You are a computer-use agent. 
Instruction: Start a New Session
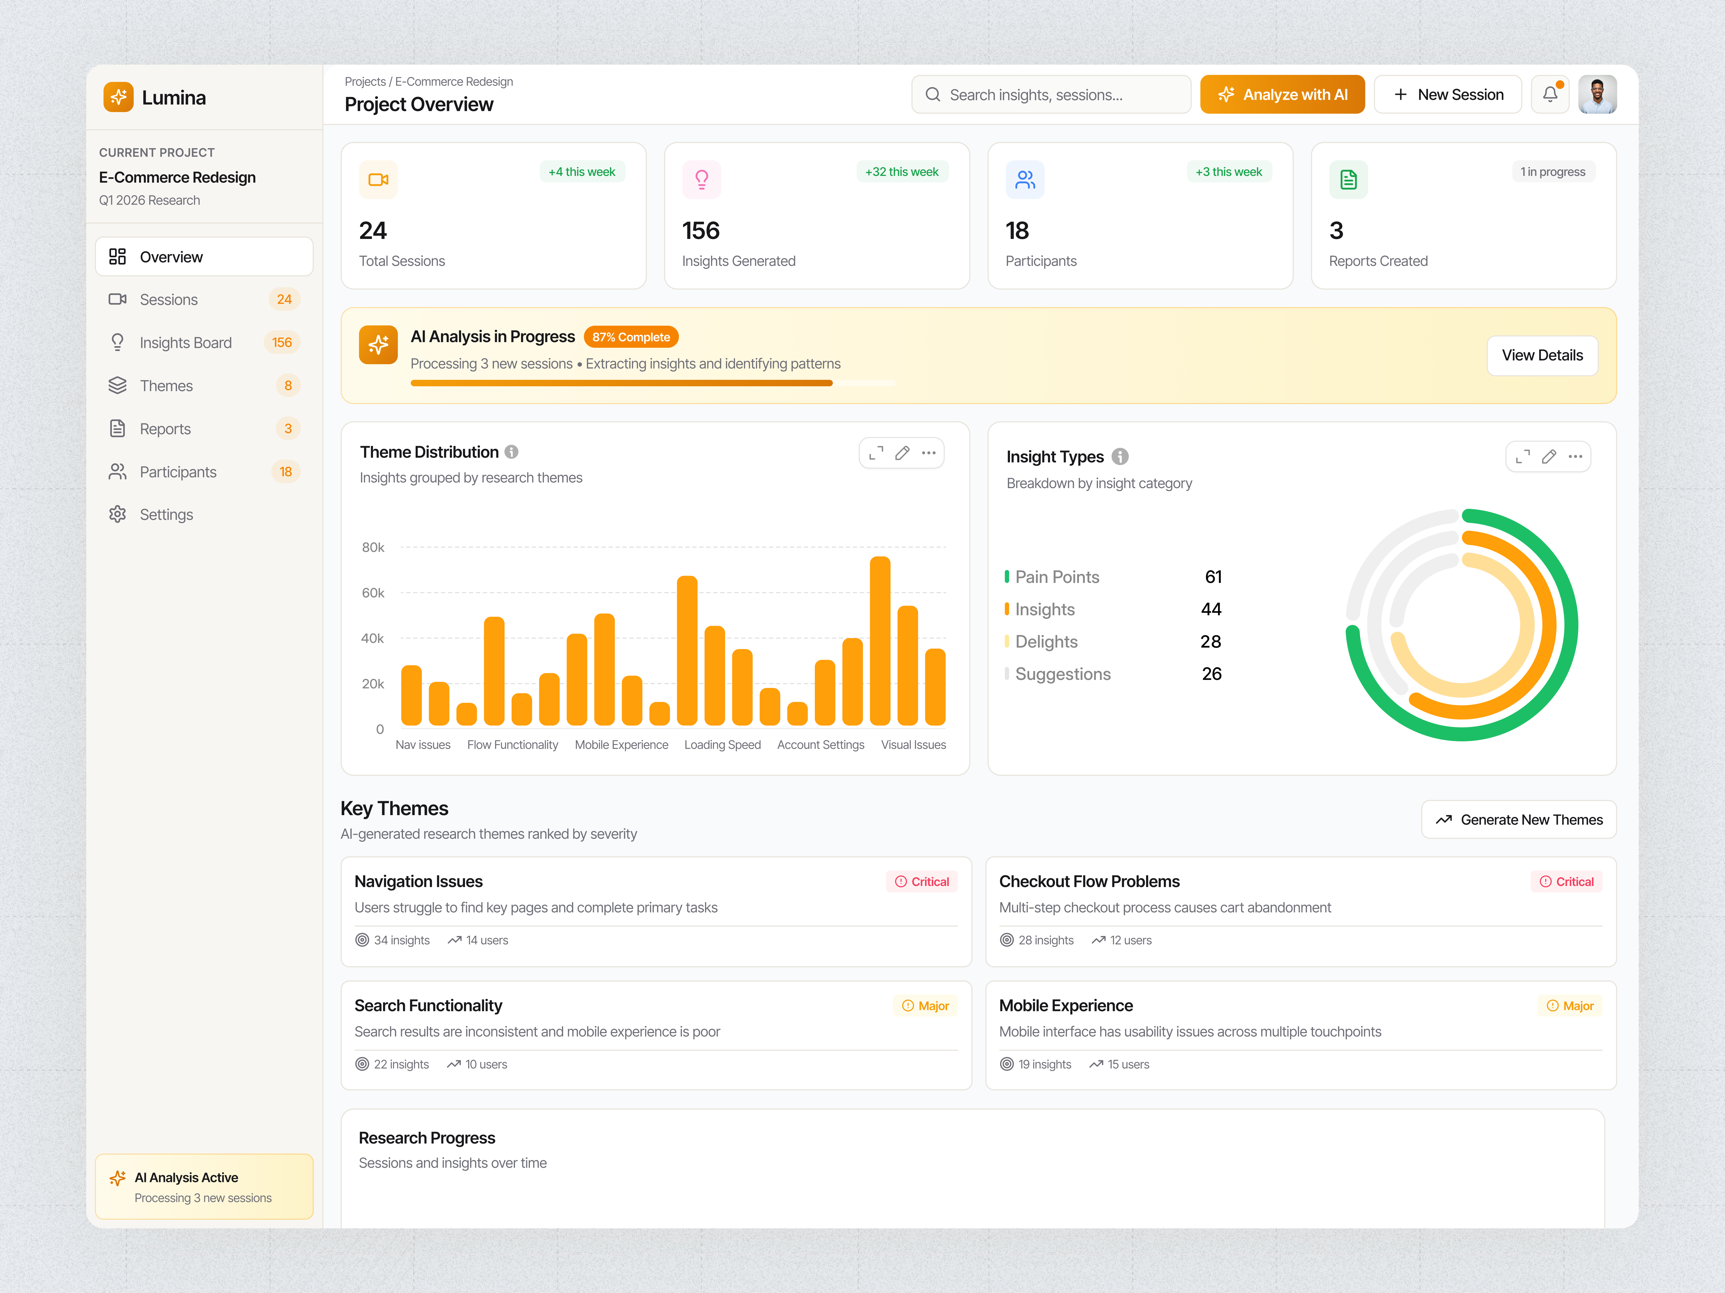click(x=1448, y=94)
